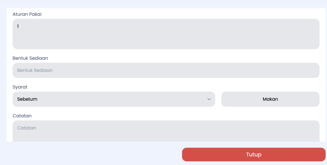The width and height of the screenshot is (327, 165).
Task: Open the Sebelum dropdown under Syarat
Action: (114, 99)
